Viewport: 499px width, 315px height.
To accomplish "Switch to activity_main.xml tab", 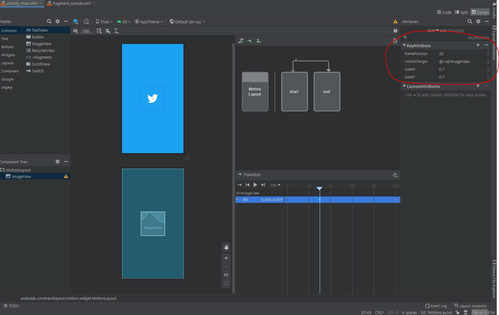I will [21, 4].
